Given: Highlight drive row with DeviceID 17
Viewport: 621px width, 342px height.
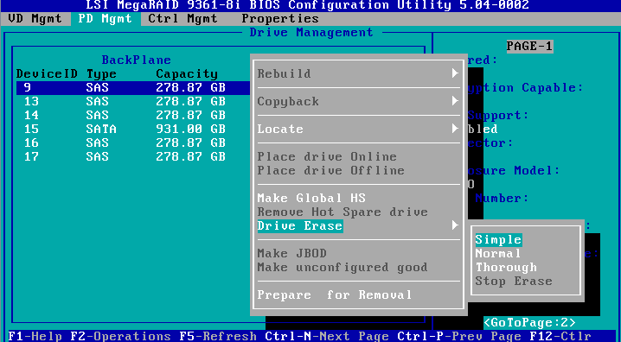Looking at the screenshot, I should pyautogui.click(x=133, y=156).
